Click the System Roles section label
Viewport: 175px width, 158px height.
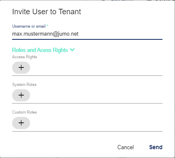(24, 85)
